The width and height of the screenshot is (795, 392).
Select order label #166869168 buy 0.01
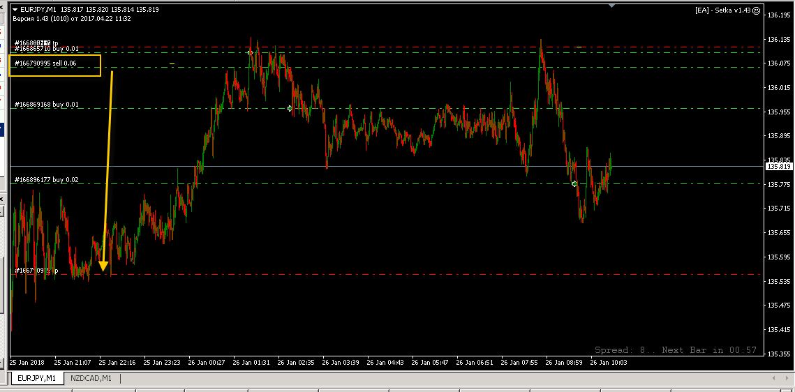[x=47, y=105]
